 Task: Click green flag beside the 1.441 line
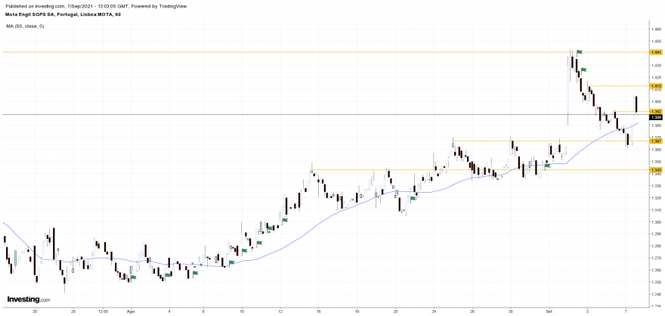tap(580, 51)
